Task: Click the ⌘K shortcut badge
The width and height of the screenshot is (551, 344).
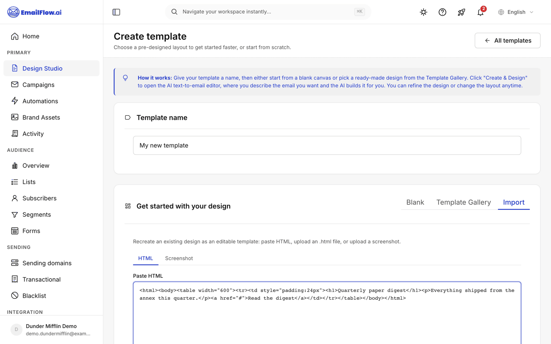Action: [359, 12]
